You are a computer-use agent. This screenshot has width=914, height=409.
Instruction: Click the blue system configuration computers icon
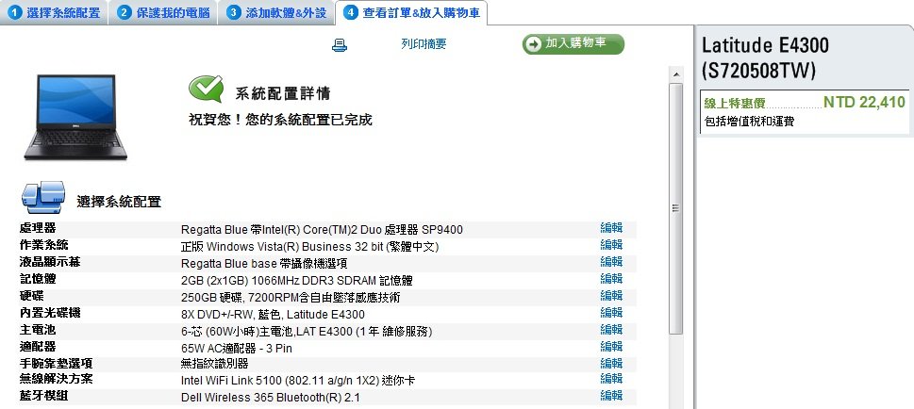[43, 197]
